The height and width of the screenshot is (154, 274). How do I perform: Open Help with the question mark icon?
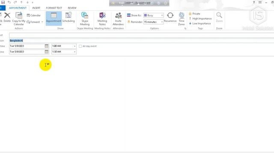(x=254, y=2)
